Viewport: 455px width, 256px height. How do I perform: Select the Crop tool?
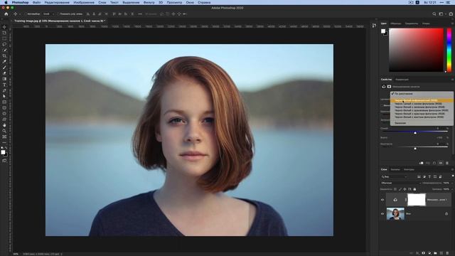pos(4,55)
